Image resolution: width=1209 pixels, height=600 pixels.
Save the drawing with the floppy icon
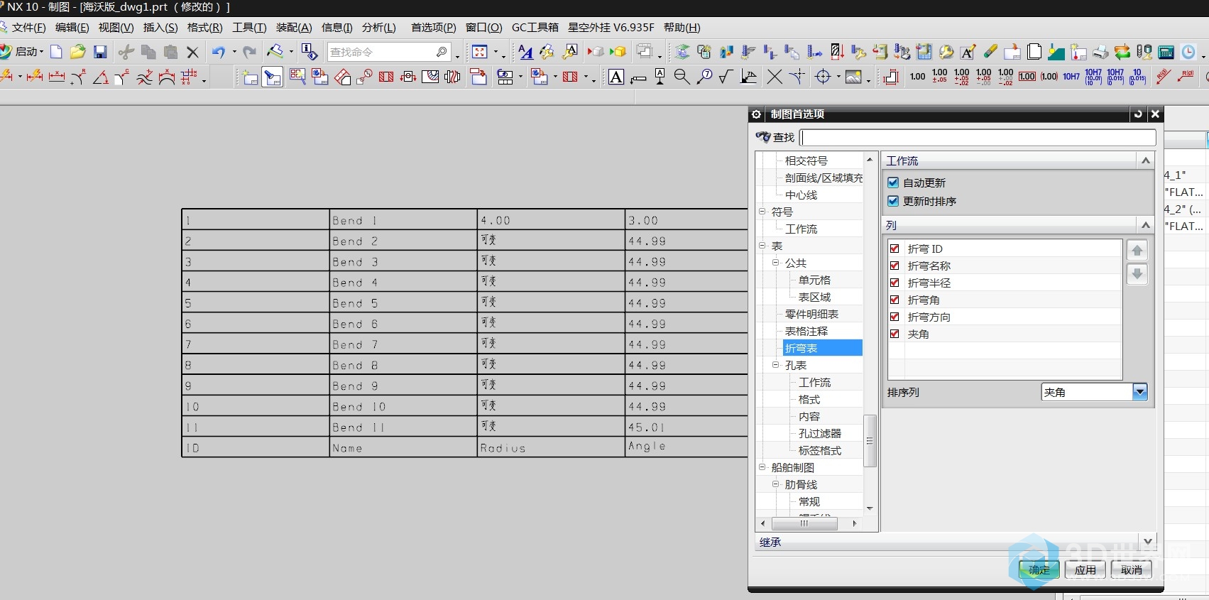[x=100, y=52]
